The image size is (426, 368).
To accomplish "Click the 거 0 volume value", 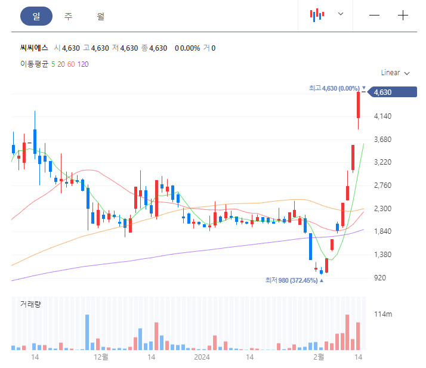I will (x=209, y=48).
